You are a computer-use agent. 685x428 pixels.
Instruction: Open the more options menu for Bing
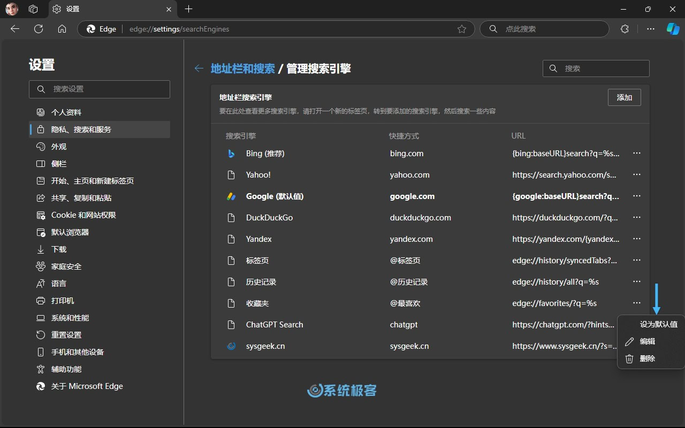point(637,154)
